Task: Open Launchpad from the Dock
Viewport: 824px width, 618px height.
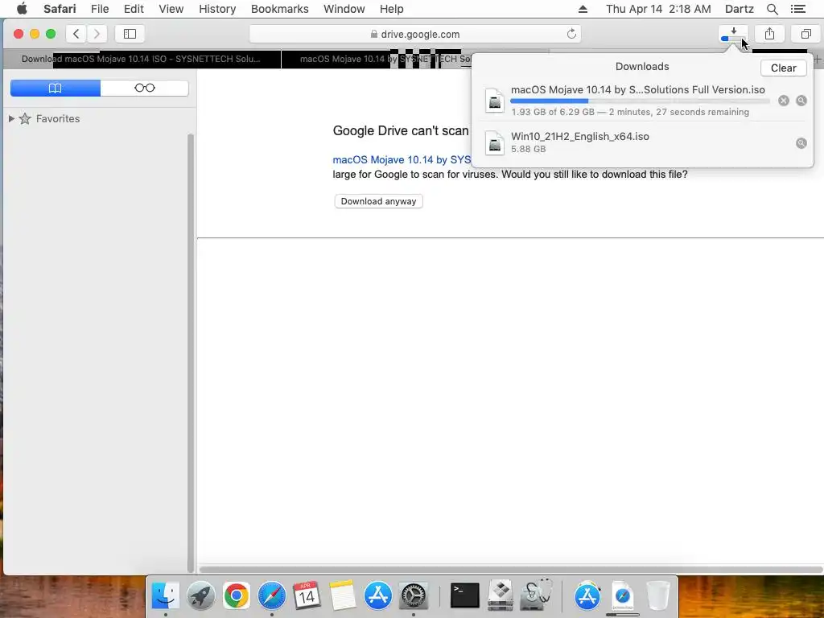Action: click(x=200, y=595)
